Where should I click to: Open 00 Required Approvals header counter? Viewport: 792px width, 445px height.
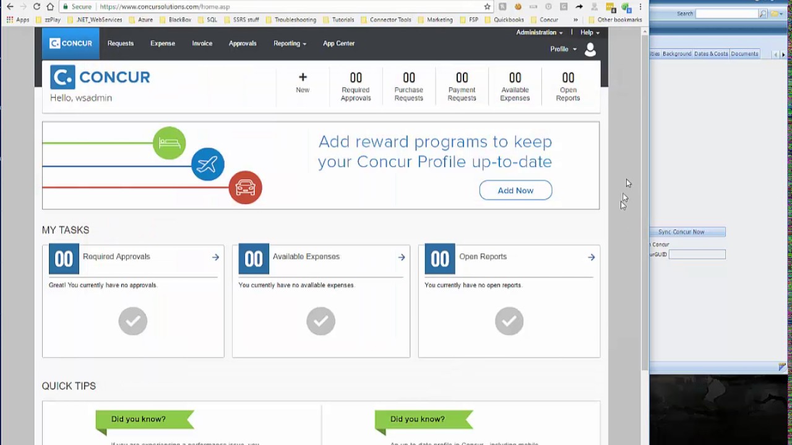[x=356, y=87]
